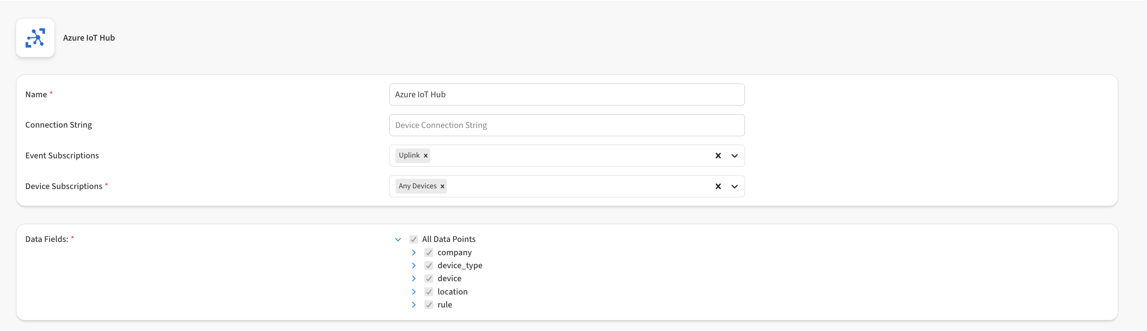Click the Azure IoT Hub logo icon

pos(35,38)
